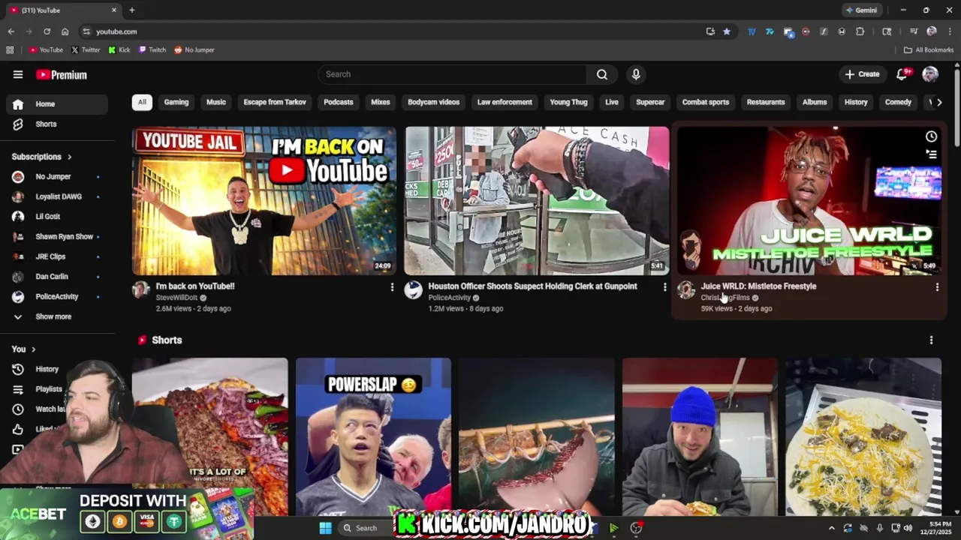Open JRE Clips subscription
Viewport: 961px width, 540px height.
(x=56, y=256)
